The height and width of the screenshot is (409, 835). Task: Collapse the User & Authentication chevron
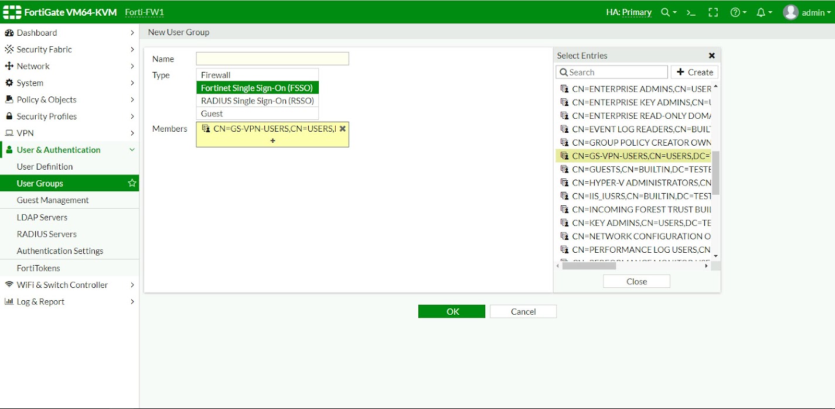[132, 150]
